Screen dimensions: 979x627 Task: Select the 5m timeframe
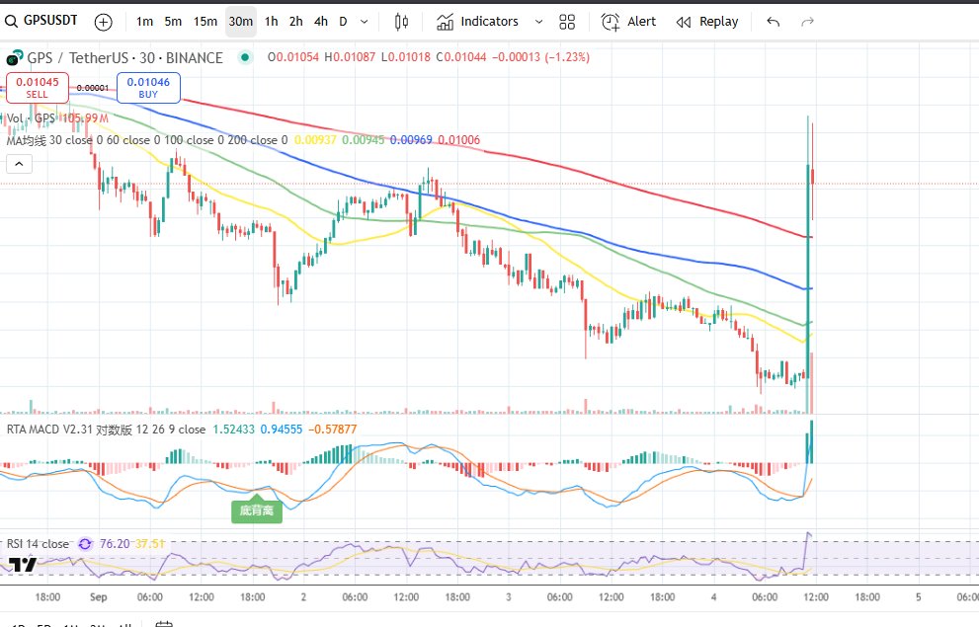(x=173, y=22)
